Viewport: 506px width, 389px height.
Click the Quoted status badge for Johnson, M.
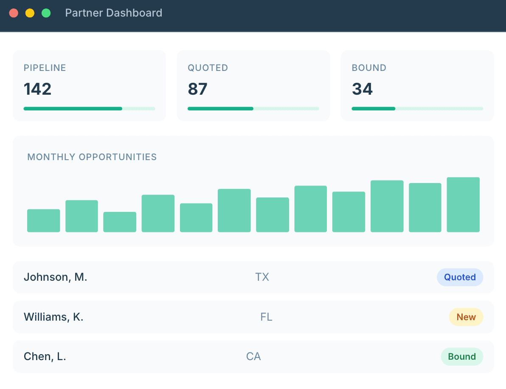[460, 277]
